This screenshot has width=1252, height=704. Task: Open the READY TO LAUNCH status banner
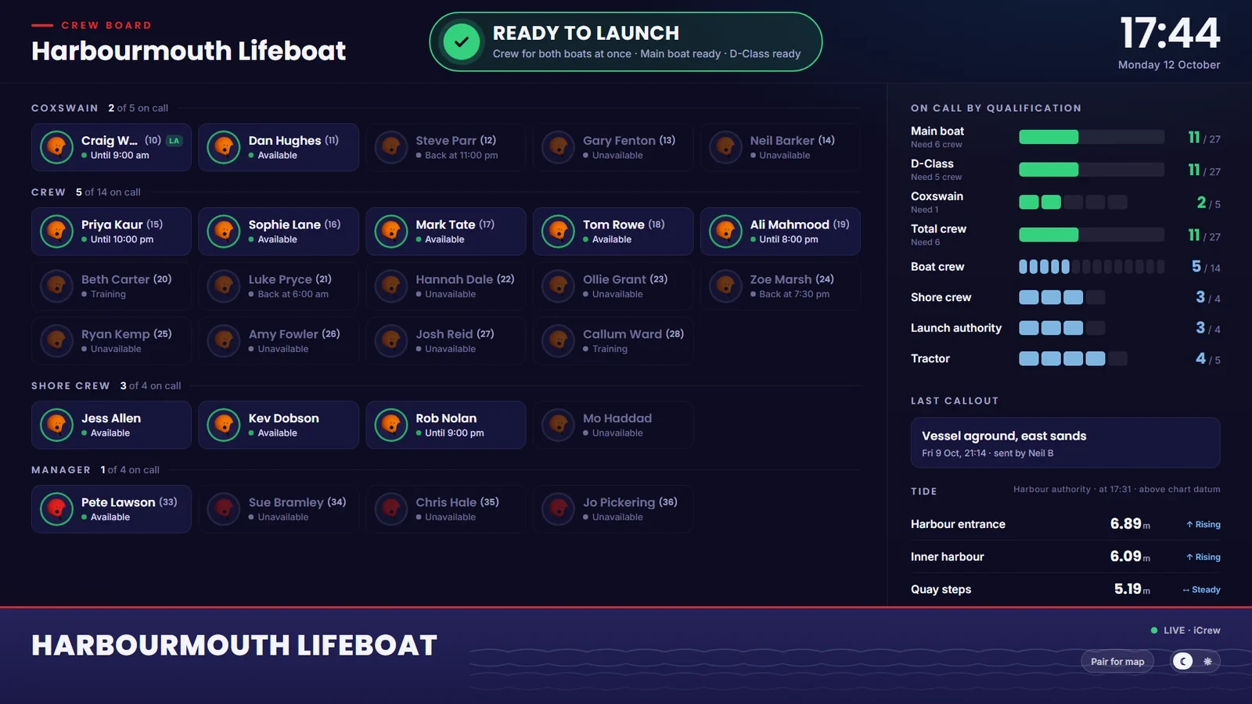click(626, 42)
